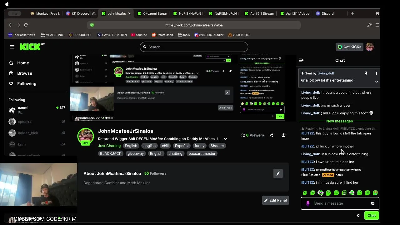400x225 pixels.
Task: Insert the last heart-eyes drooling emote
Action: (375, 193)
